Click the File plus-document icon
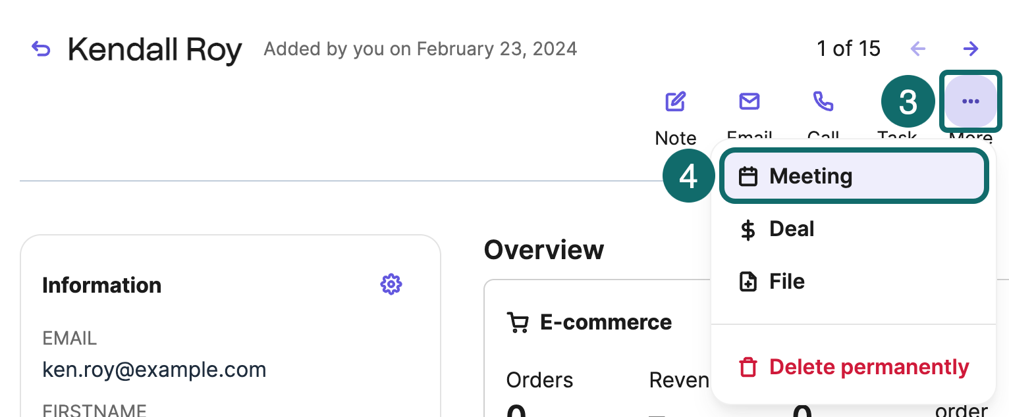Screen dimensions: 1009x417 [x=748, y=282]
